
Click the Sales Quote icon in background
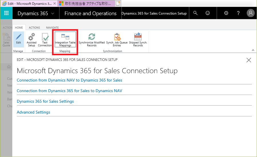(6, 40)
